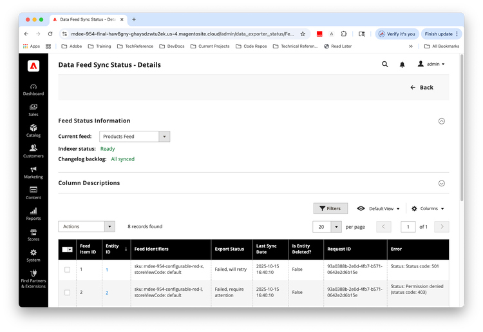Open the Read Later bookmark
The height and width of the screenshot is (332, 483).
338,46
